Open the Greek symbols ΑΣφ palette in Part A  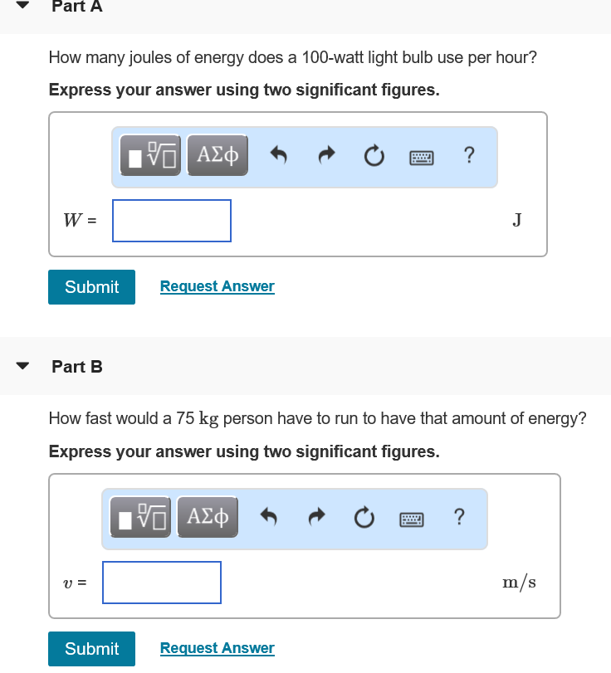pos(218,154)
